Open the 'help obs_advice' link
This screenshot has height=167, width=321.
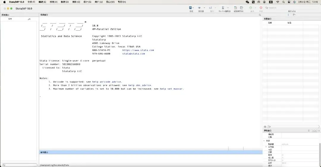pos(140,85)
